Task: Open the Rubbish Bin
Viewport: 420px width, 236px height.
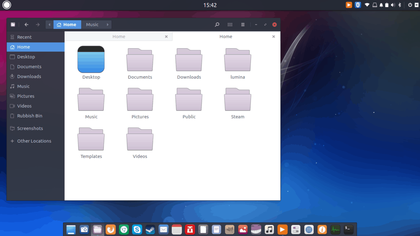Action: click(x=30, y=116)
